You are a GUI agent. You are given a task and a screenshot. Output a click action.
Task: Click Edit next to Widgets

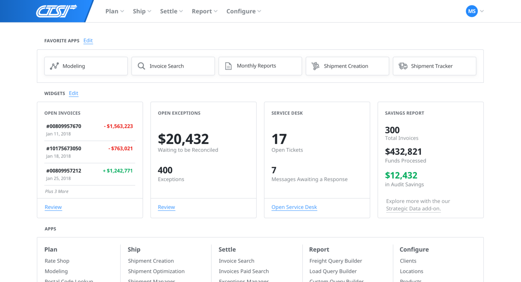pyautogui.click(x=73, y=93)
